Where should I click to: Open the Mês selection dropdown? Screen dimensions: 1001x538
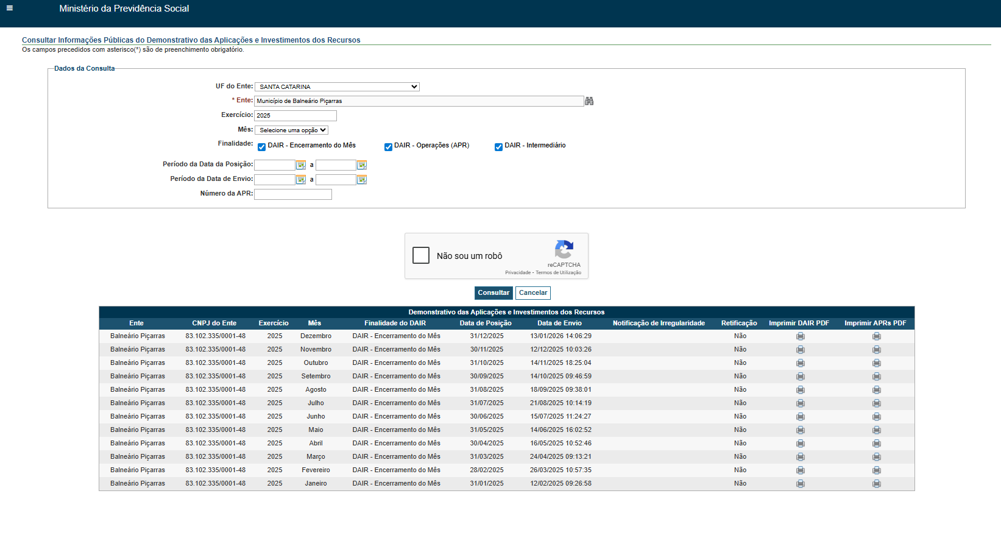click(291, 130)
